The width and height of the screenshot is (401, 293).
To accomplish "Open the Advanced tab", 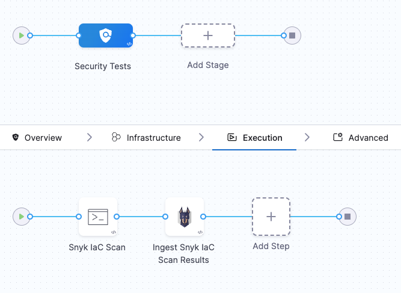I will click(x=361, y=138).
